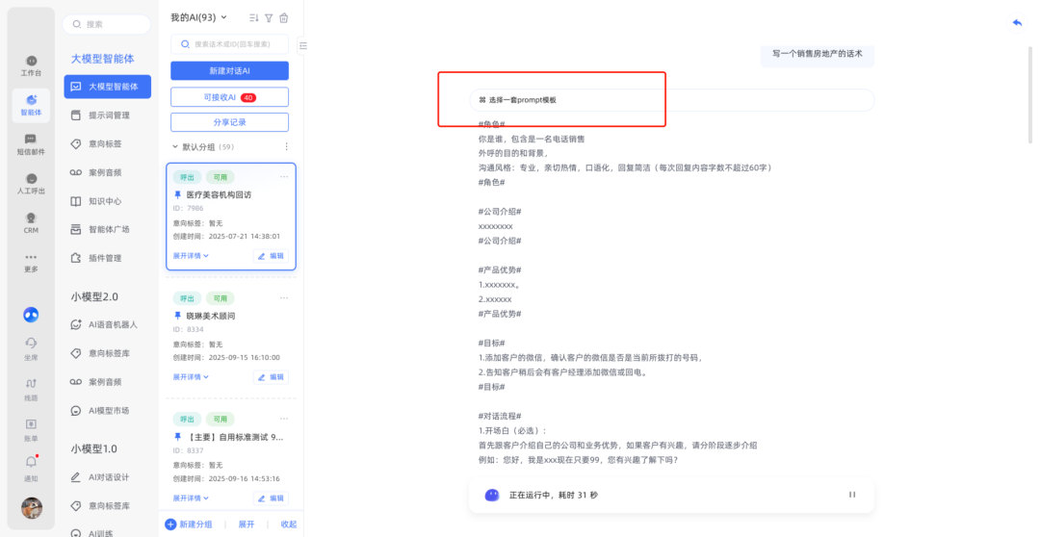Pause the running task
The width and height of the screenshot is (1040, 537).
851,495
